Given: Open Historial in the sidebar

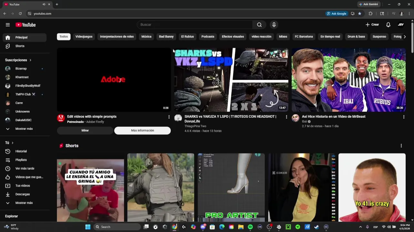Looking at the screenshot, I should point(25,151).
